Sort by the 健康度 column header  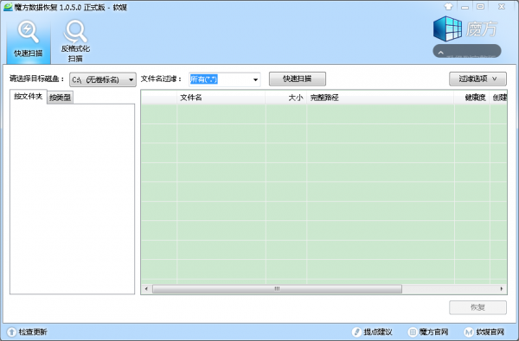coord(472,98)
